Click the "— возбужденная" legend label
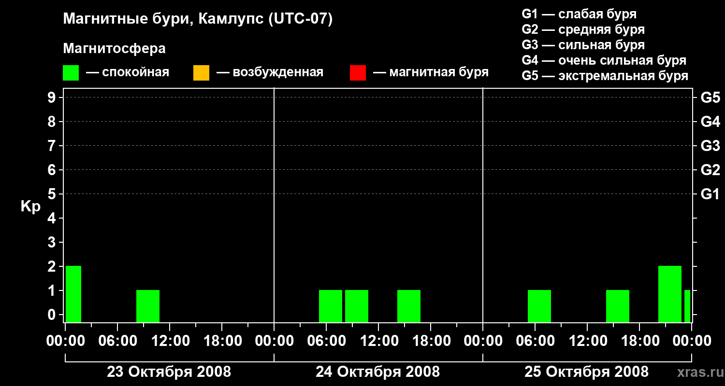This screenshot has height=386, width=725. (x=270, y=72)
